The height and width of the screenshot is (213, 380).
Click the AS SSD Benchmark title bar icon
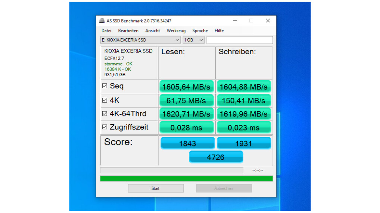point(102,21)
